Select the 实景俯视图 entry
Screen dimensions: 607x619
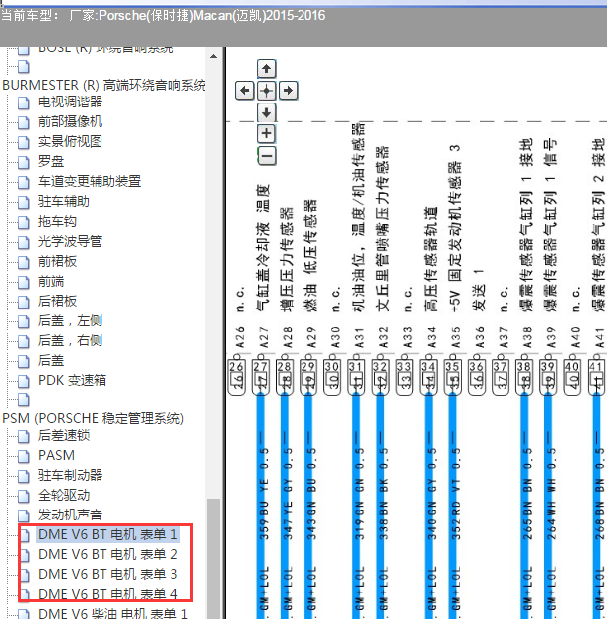(x=70, y=141)
